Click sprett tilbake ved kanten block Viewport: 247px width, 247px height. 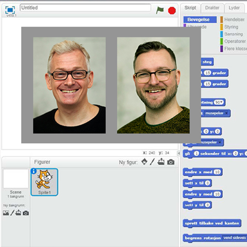point(212,223)
